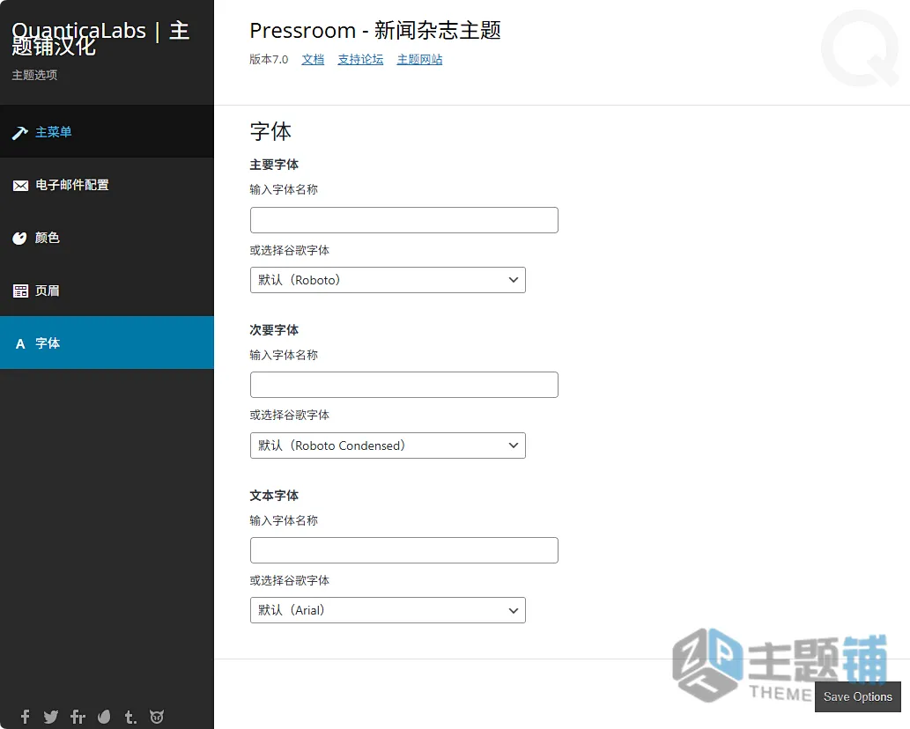
Task: Expand the 默认 (Roboto) Google font dropdown
Action: coord(388,280)
